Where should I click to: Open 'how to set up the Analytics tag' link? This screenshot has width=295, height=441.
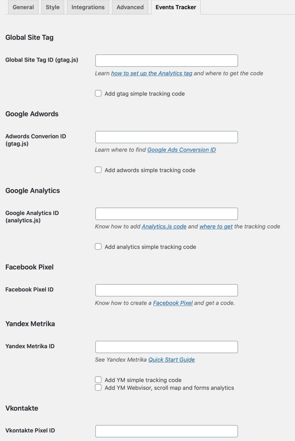coord(152,73)
